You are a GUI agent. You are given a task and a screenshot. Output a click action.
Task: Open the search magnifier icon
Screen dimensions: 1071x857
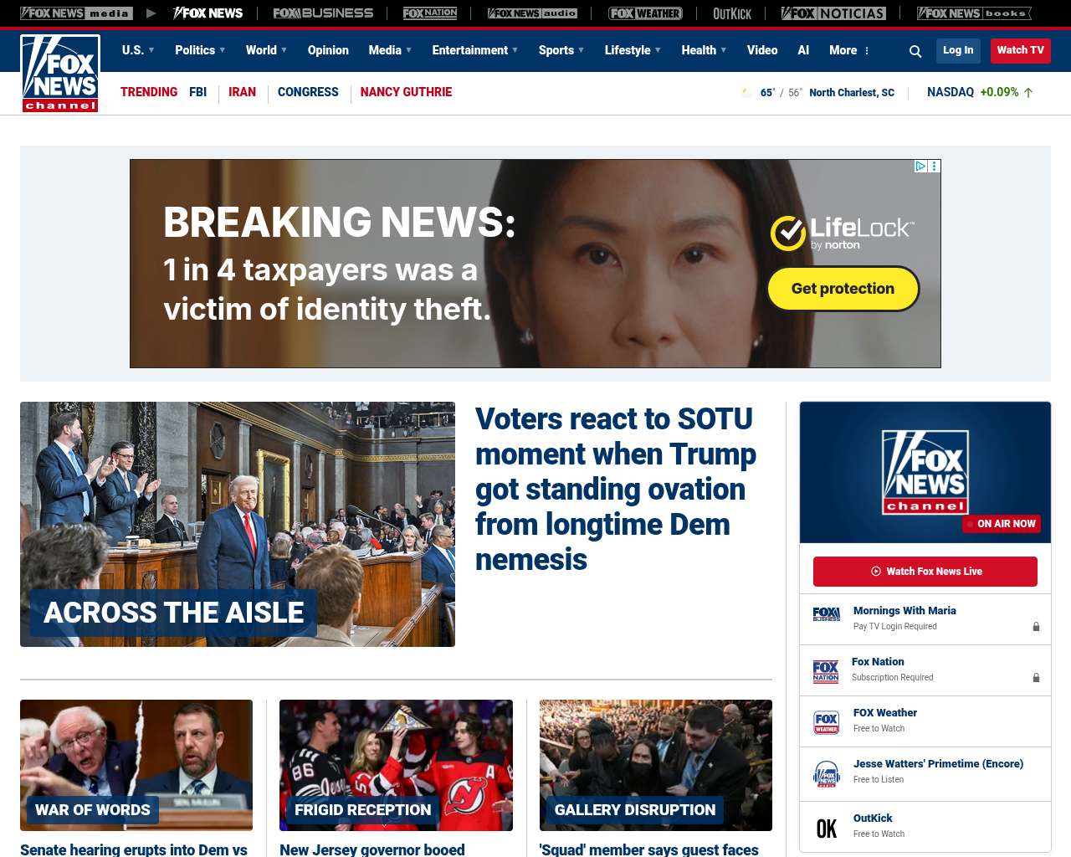tap(915, 51)
